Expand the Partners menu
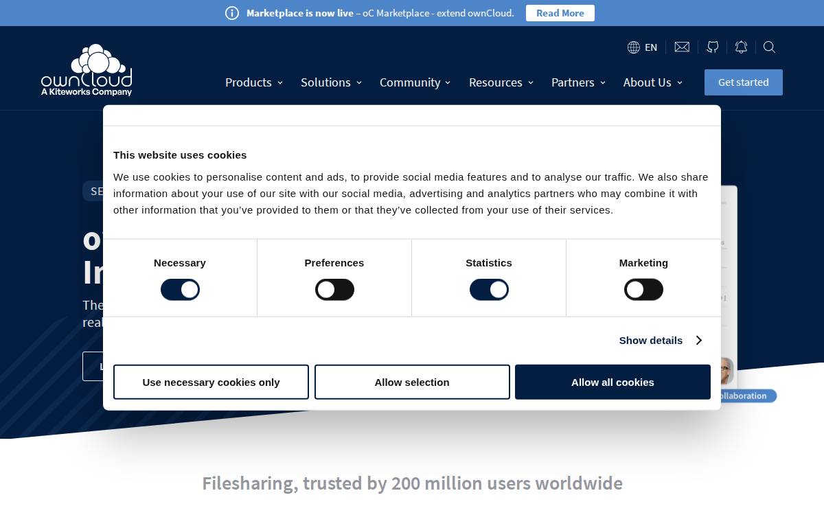Screen dimensions: 824x515 point(579,82)
